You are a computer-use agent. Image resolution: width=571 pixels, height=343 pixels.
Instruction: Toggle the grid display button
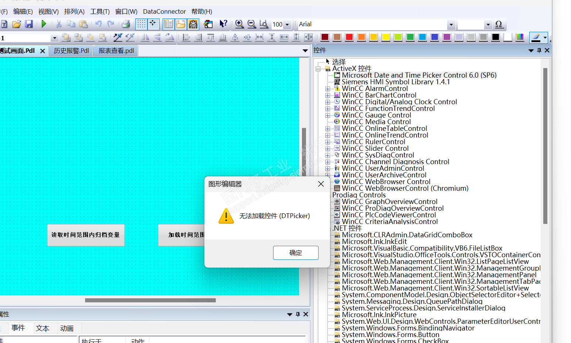[141, 24]
